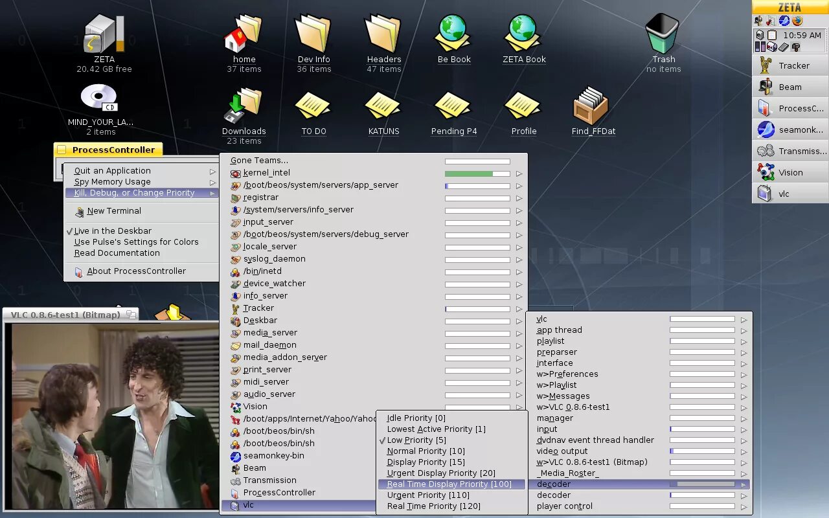829x518 pixels.
Task: Select the Deskbar team entry
Action: pos(373,321)
